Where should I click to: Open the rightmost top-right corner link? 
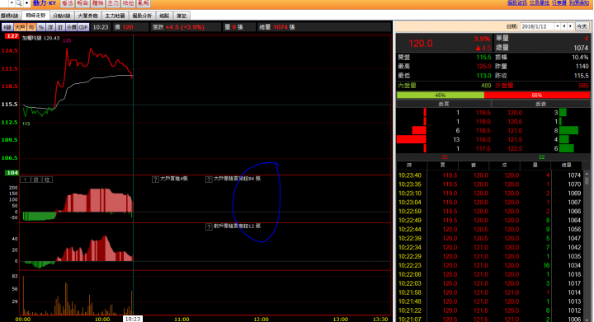pos(579,2)
